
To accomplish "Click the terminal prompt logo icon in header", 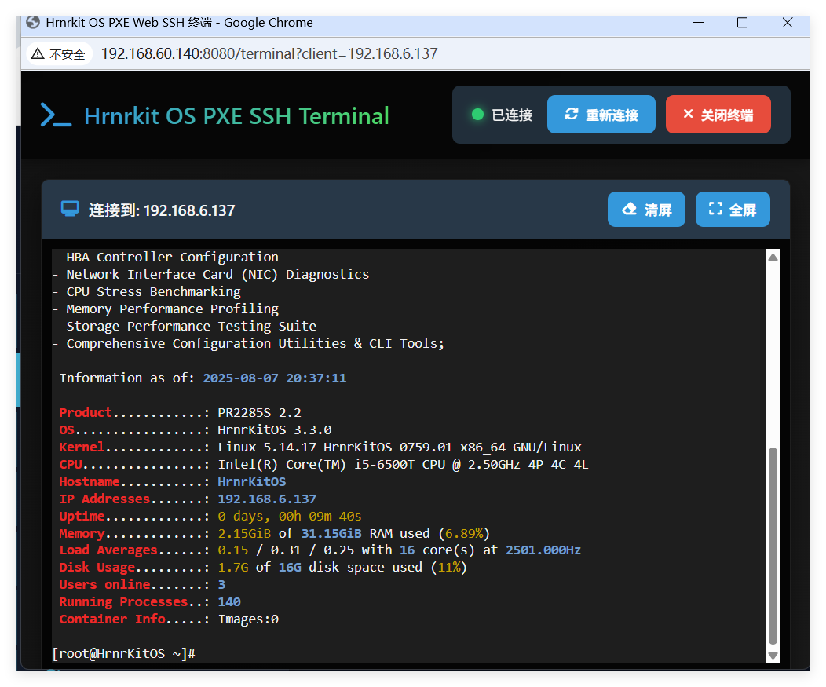I will coord(57,115).
